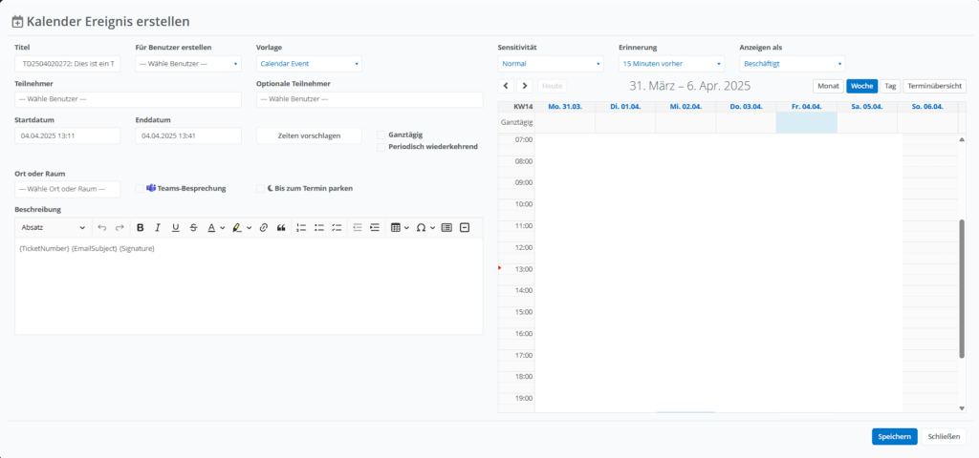
Task: Click the Speichern button
Action: tap(894, 436)
